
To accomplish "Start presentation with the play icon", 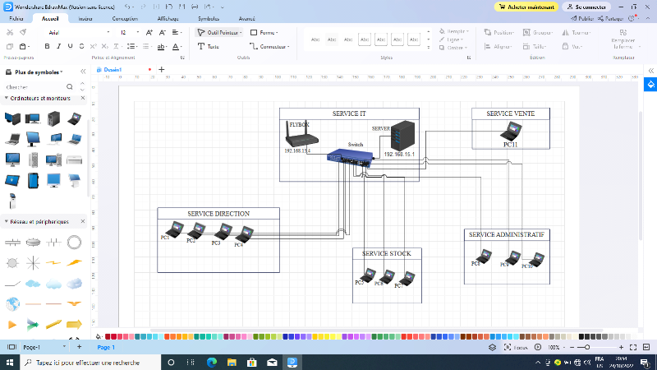I will 540,348.
